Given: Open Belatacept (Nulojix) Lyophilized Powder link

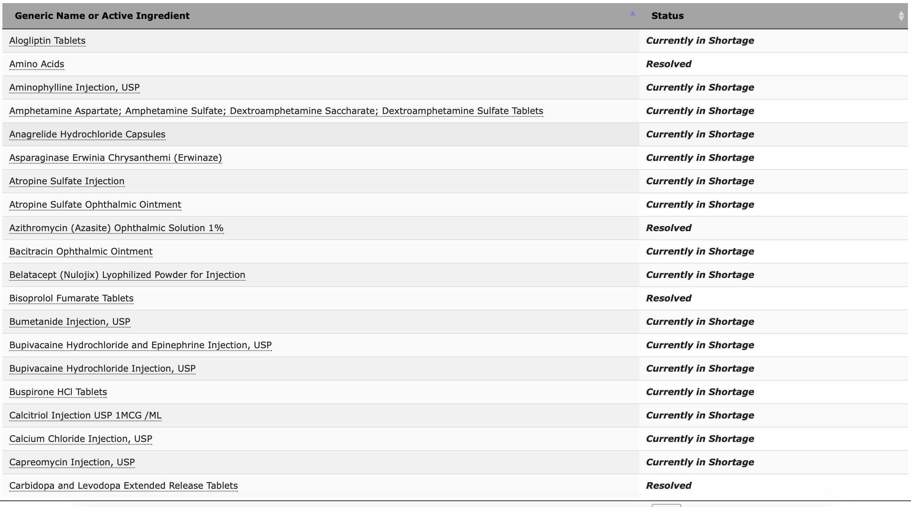Looking at the screenshot, I should [x=127, y=275].
